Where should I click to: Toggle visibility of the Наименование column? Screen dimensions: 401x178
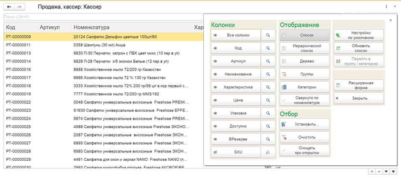236,74
